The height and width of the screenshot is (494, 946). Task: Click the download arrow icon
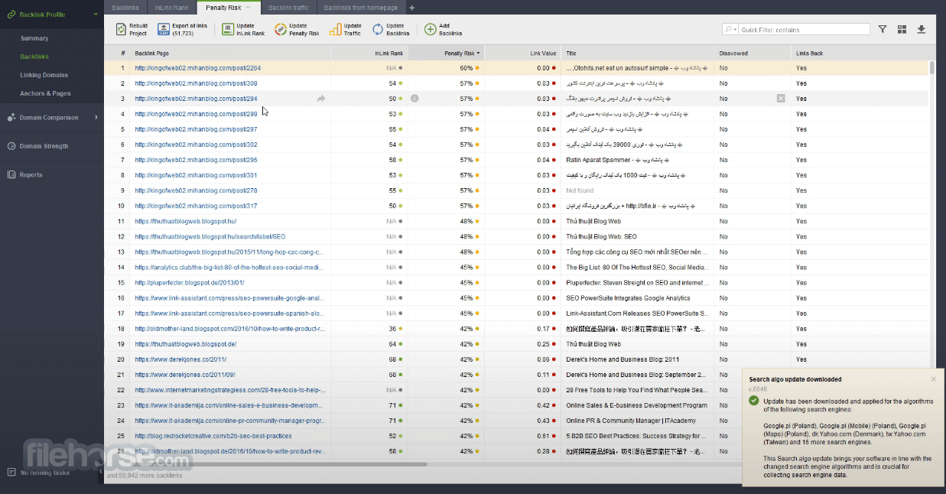click(x=922, y=29)
